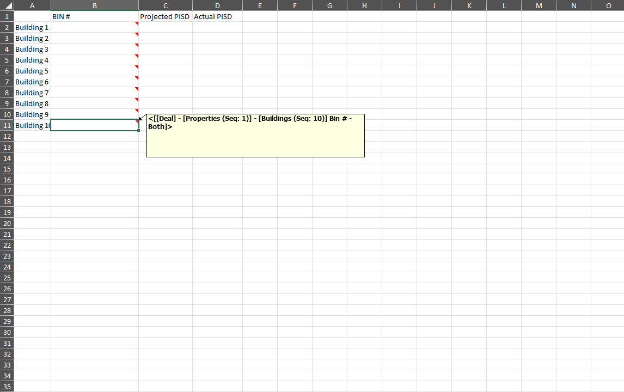Click the 'Building 3' cell
Viewport: 624px width, 392px height.
[32, 49]
